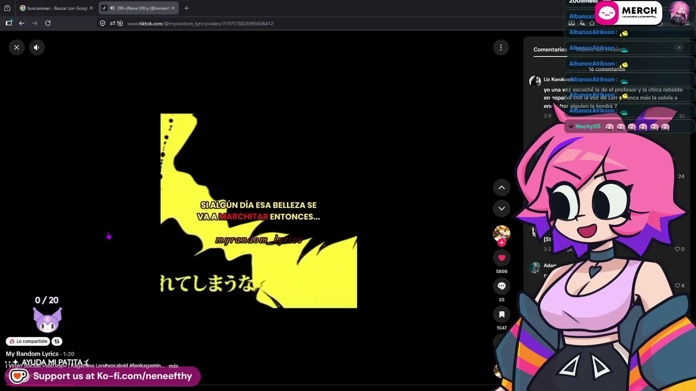This screenshot has height=391, width=696.
Task: Follow the creator with the plus badge
Action: 501,243
